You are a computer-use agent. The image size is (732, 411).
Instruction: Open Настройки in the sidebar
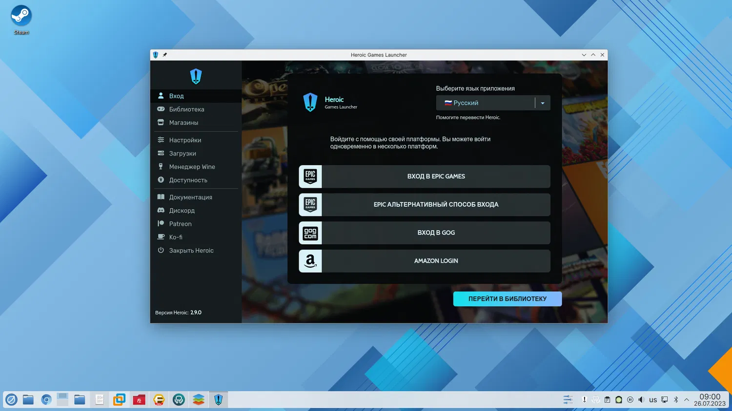pyautogui.click(x=196, y=140)
